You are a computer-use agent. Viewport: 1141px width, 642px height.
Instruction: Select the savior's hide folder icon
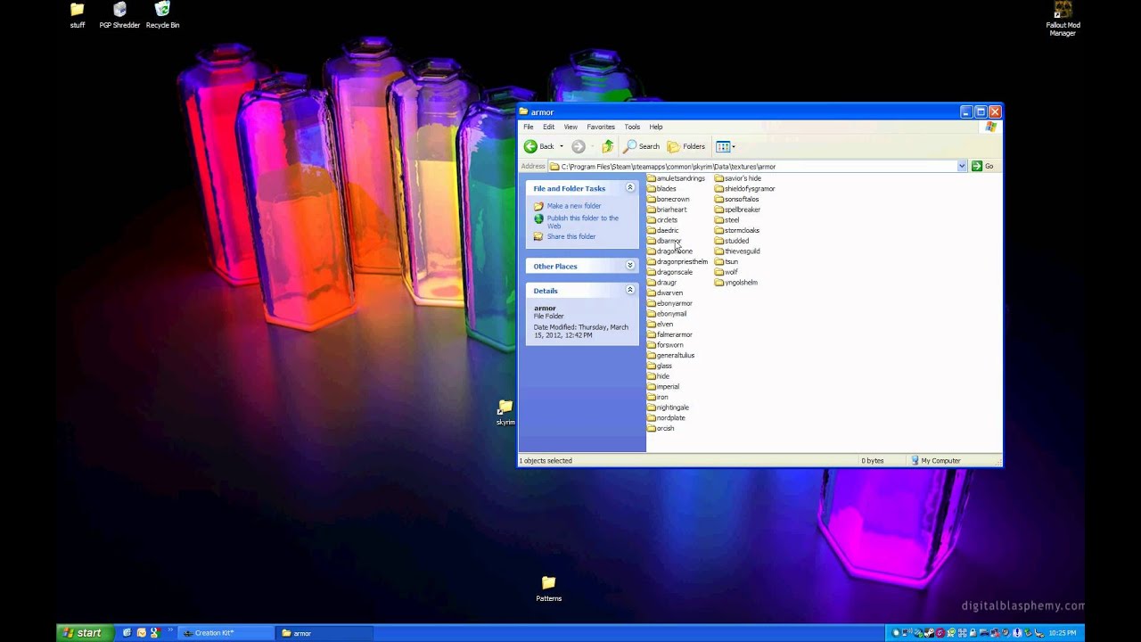click(x=719, y=178)
